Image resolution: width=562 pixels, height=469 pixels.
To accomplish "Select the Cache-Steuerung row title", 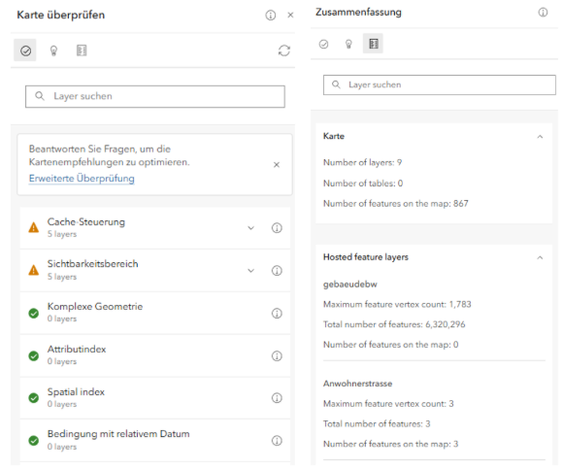I will [86, 222].
